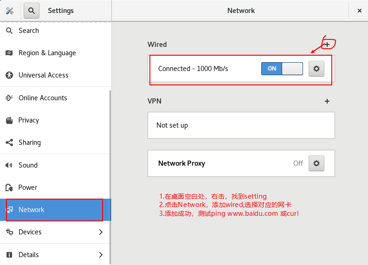Click the Details info icon
Image resolution: width=368 pixels, height=265 pixels.
(x=9, y=255)
